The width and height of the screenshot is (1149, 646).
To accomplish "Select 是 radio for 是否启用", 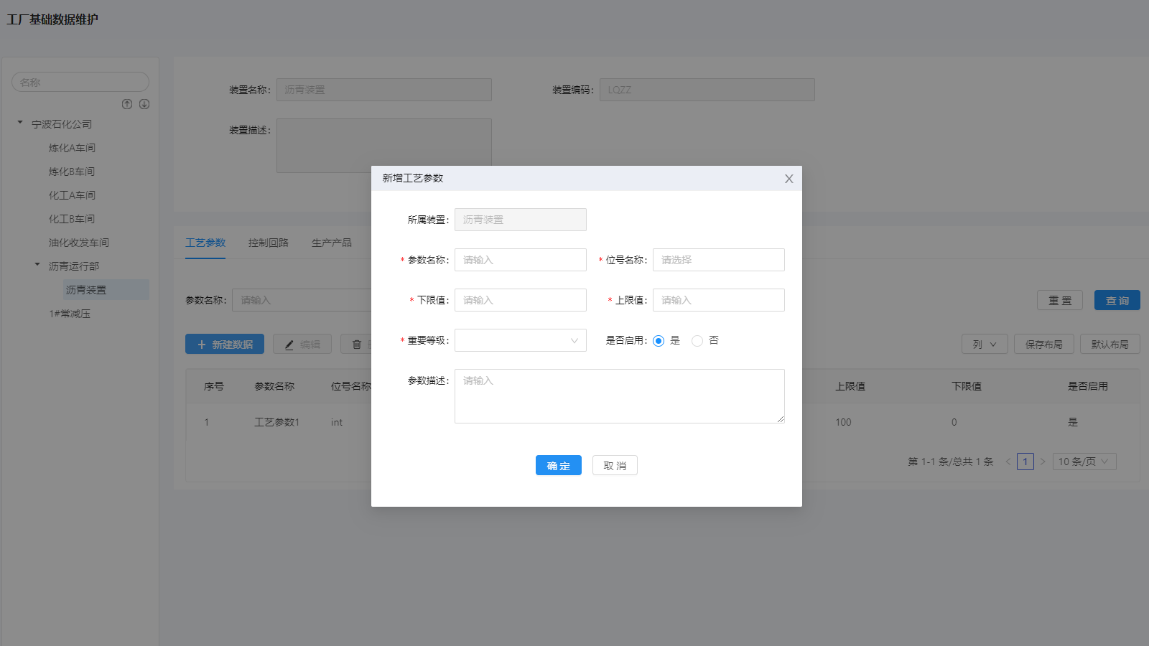I will tap(659, 341).
